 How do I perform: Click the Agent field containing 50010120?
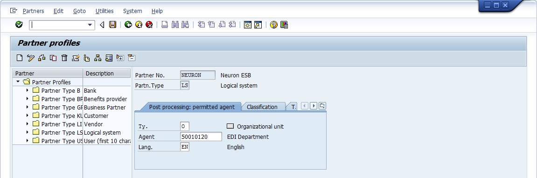point(201,137)
